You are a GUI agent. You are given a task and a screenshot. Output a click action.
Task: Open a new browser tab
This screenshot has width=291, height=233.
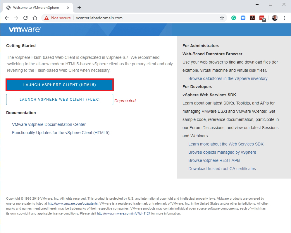(79, 8)
